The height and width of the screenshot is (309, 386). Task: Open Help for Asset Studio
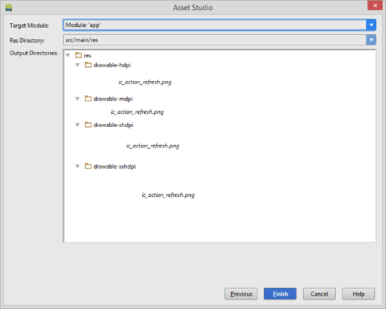(358, 294)
